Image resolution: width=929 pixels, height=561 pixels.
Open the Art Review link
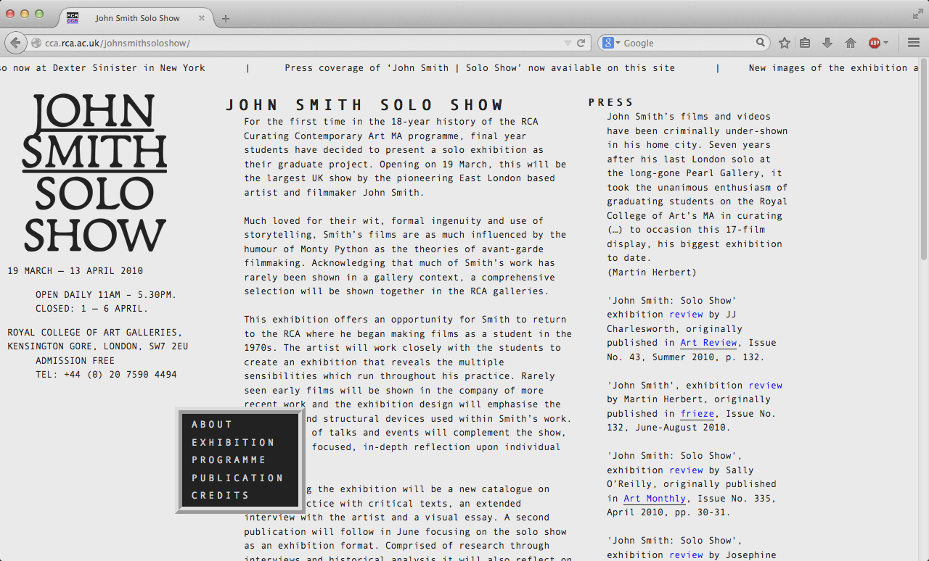coord(708,343)
